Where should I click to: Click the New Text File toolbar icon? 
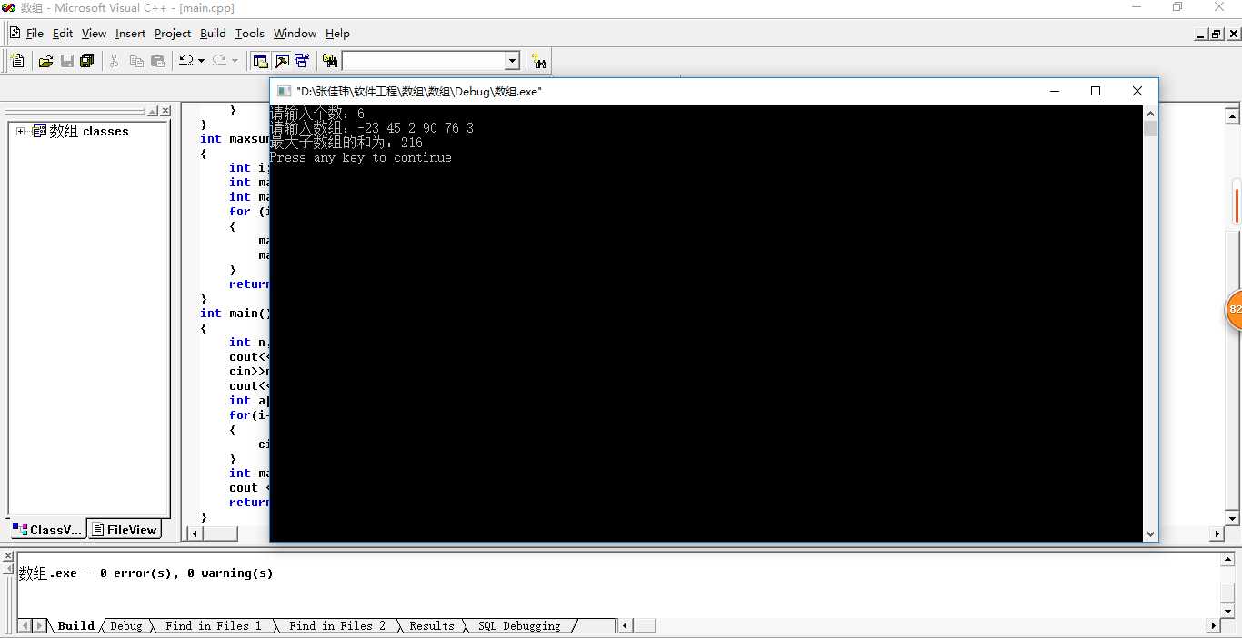point(17,61)
